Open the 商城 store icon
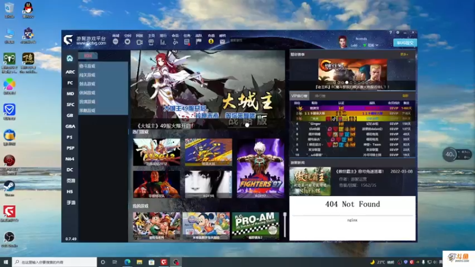The image size is (475, 267). point(115,42)
